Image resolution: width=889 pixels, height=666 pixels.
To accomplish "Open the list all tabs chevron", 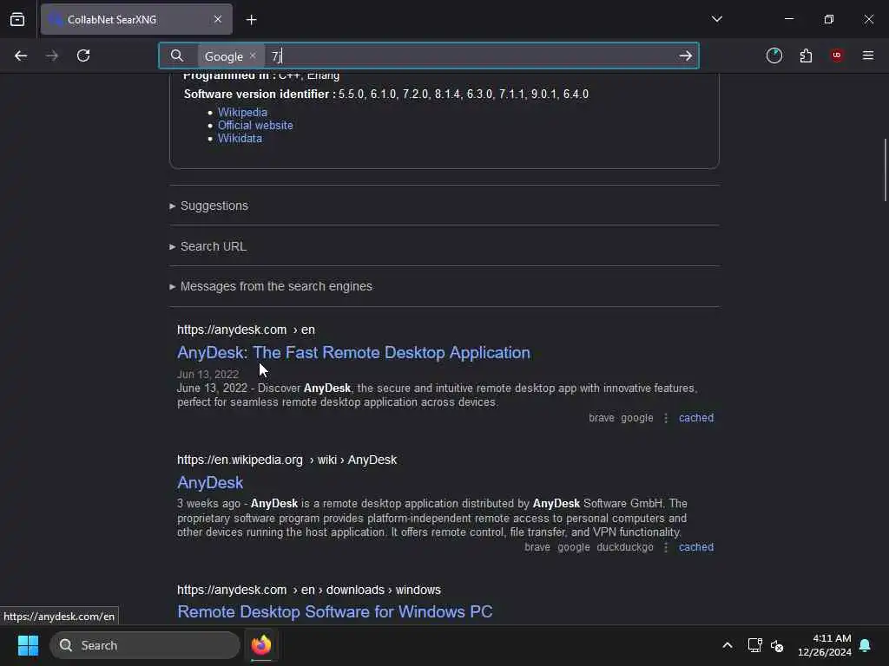I will point(716,19).
